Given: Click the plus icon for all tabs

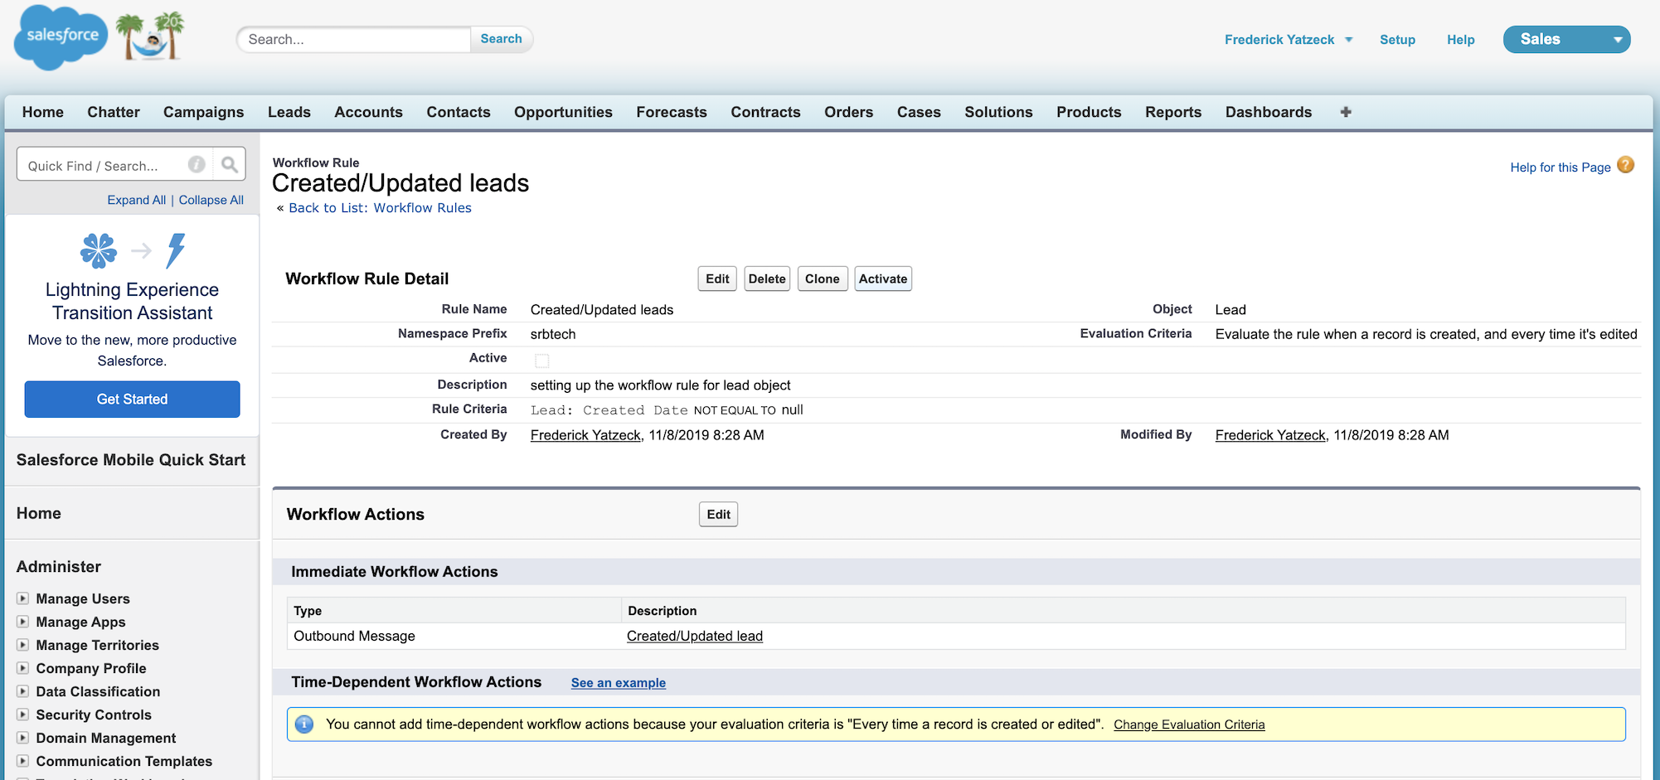Looking at the screenshot, I should pyautogui.click(x=1346, y=112).
